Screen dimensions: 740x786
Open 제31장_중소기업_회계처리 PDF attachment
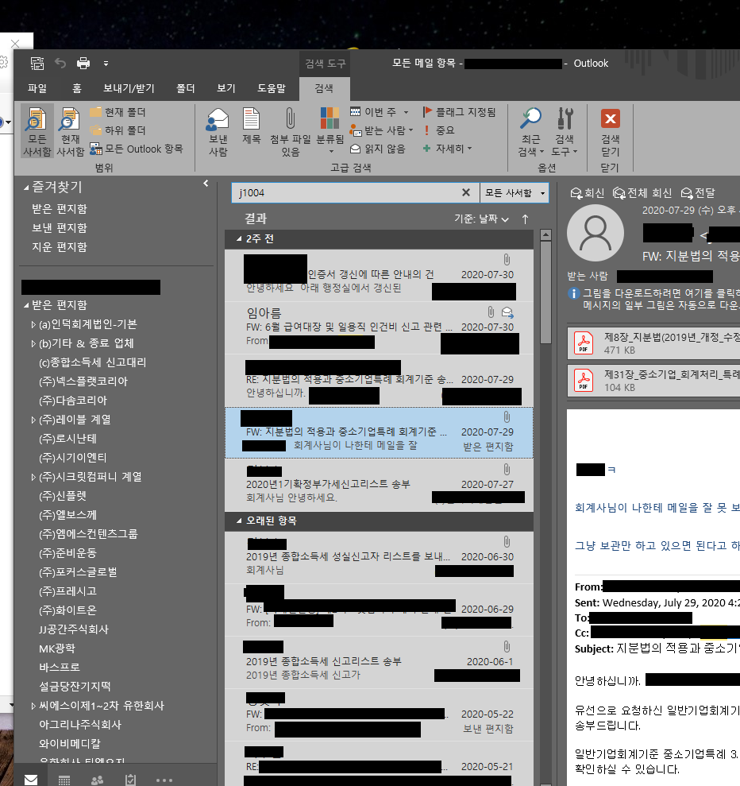pyautogui.click(x=653, y=381)
